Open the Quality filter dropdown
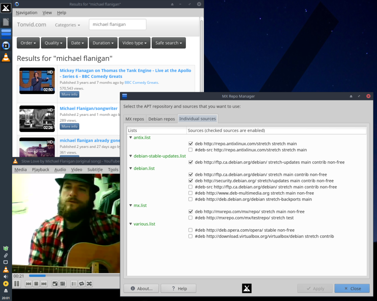Screen dimensions: 377x301 click(x=53, y=43)
